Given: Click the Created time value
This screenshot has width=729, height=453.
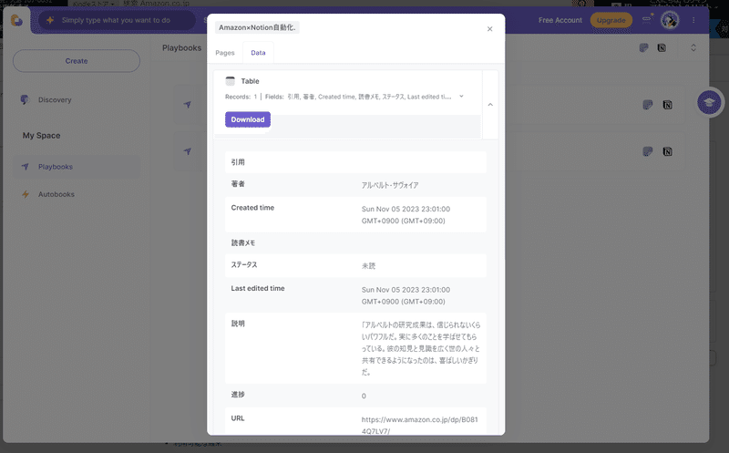Looking at the screenshot, I should (x=406, y=215).
